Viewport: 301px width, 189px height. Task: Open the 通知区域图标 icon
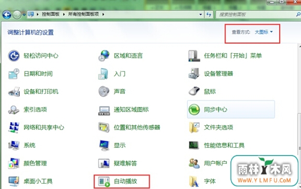(x=104, y=110)
